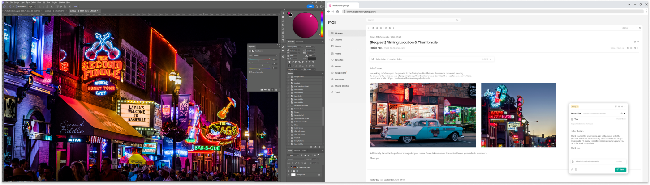Click the blue Share button in Photoshop
The width and height of the screenshot is (650, 185).
pos(310,7)
